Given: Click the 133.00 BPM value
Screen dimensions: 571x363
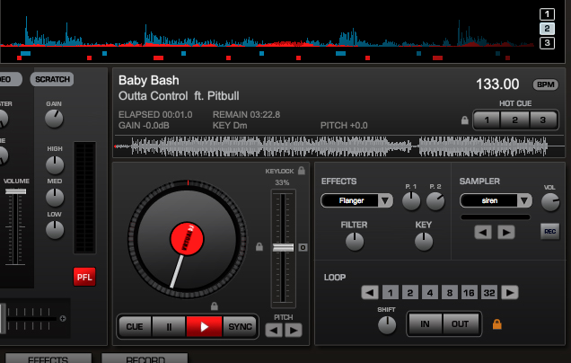Looking at the screenshot, I should coord(497,84).
